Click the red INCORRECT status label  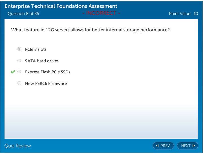click(101, 13)
